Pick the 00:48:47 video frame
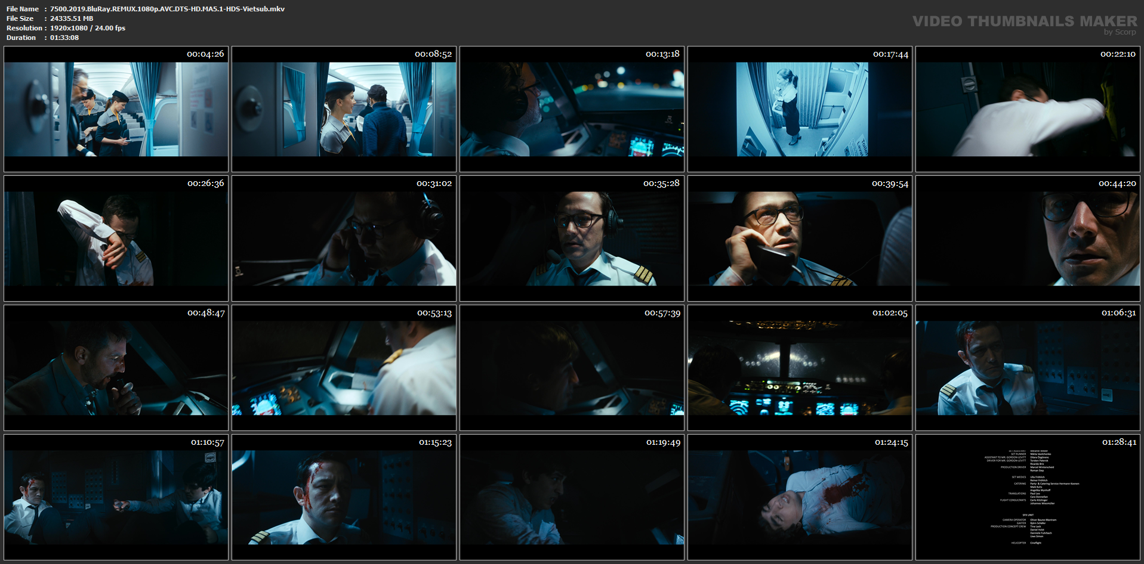 click(x=116, y=368)
